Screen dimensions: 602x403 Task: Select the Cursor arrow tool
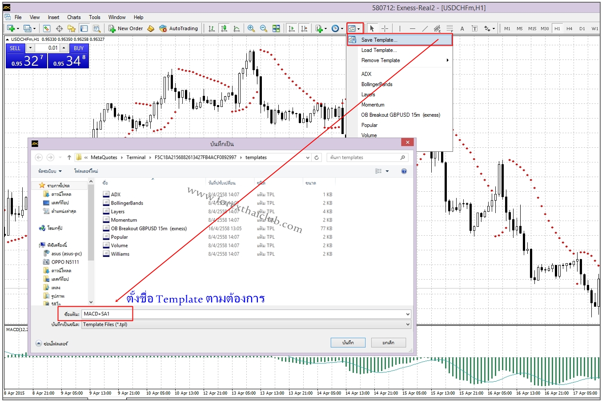coord(372,28)
